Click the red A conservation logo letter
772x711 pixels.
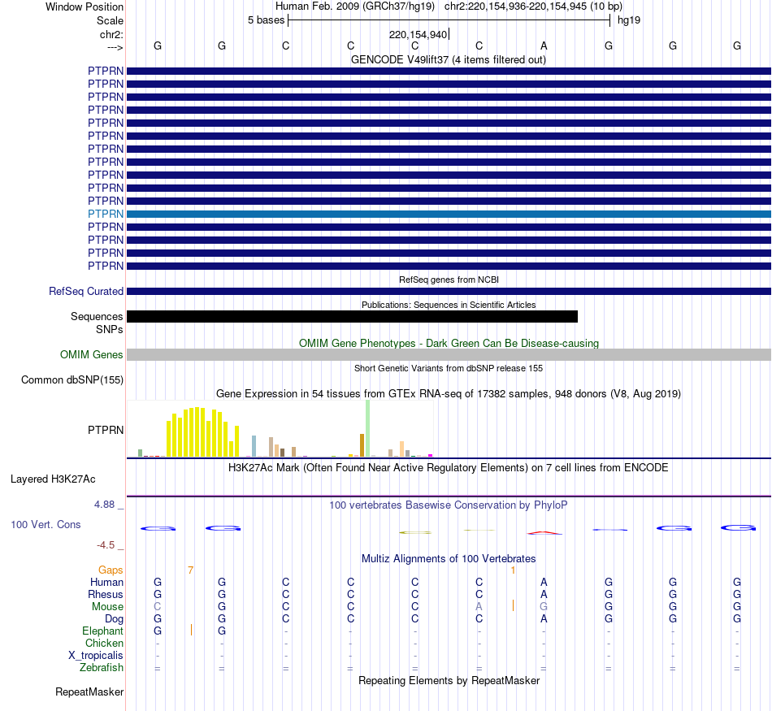544,533
